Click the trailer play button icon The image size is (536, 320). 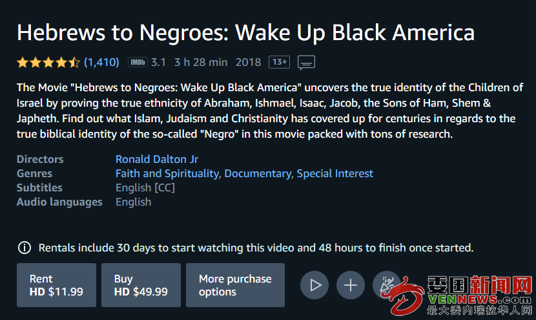click(314, 285)
